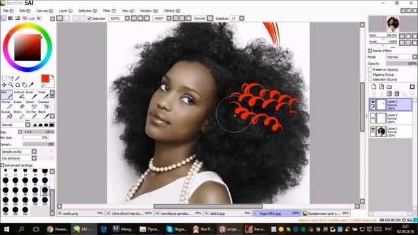This screenshot has height=235, width=418.
Task: Select the Ink Pen tool
Action: click(31, 115)
